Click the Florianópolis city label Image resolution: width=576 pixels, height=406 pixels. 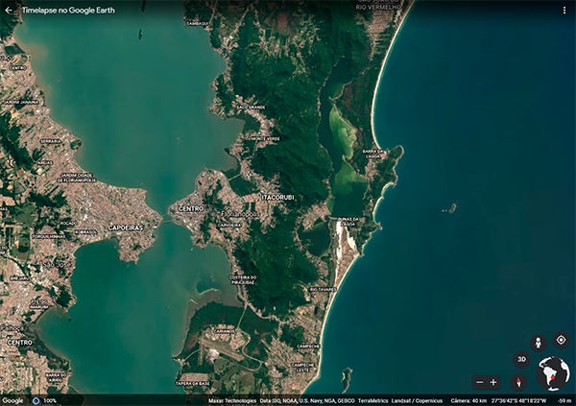click(x=241, y=213)
